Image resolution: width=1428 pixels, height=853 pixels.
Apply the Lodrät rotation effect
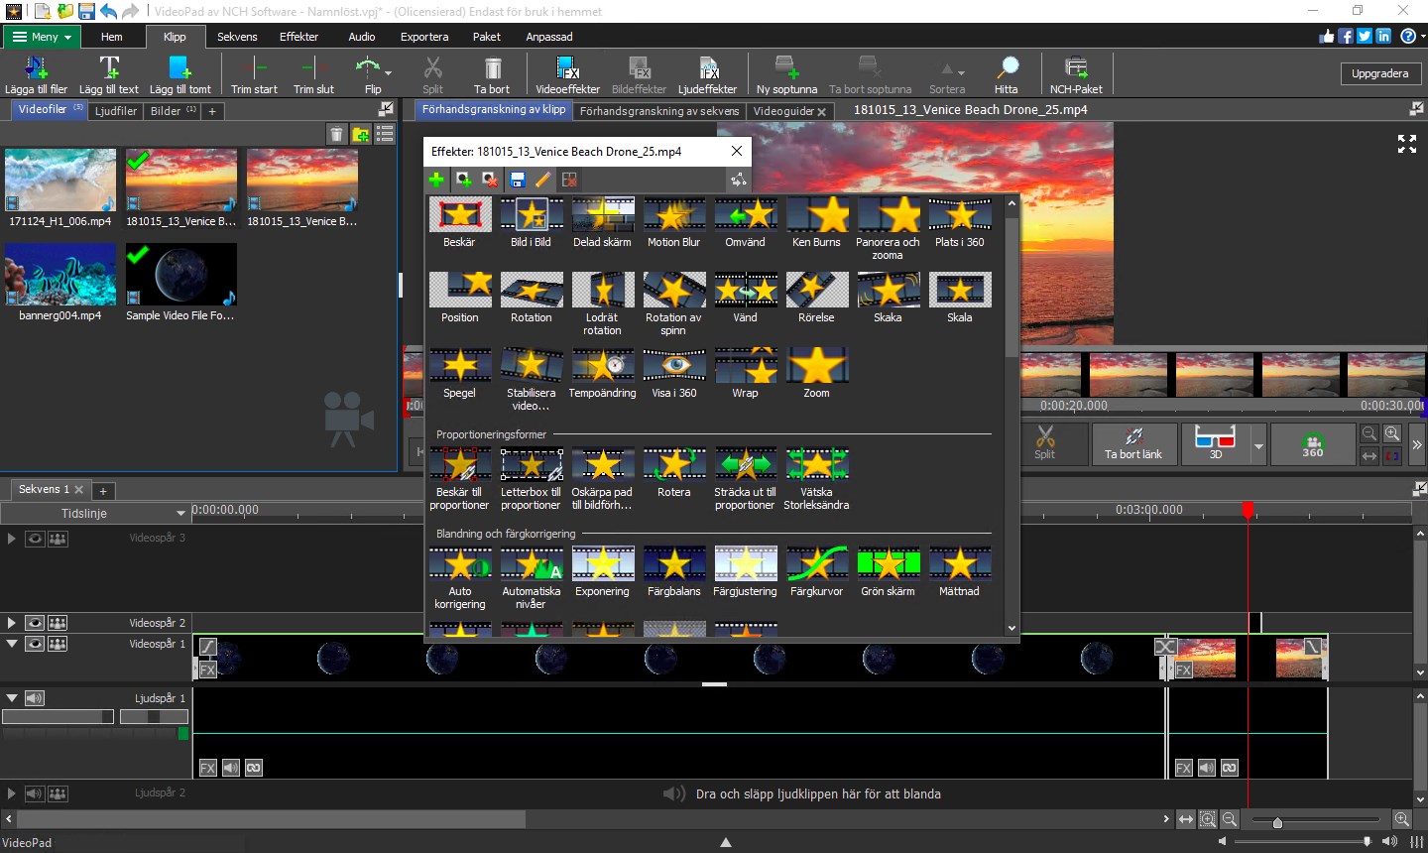click(x=602, y=304)
